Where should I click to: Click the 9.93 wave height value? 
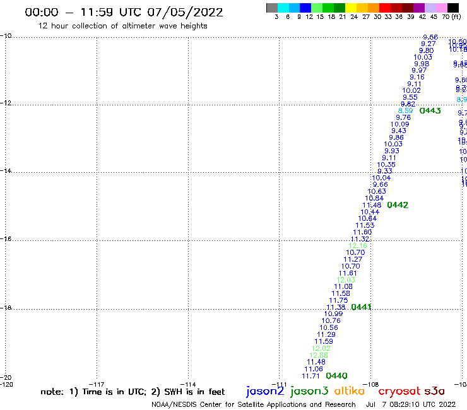[392, 151]
